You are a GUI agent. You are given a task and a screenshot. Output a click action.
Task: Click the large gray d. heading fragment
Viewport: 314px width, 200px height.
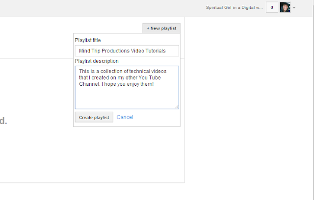tap(3, 121)
